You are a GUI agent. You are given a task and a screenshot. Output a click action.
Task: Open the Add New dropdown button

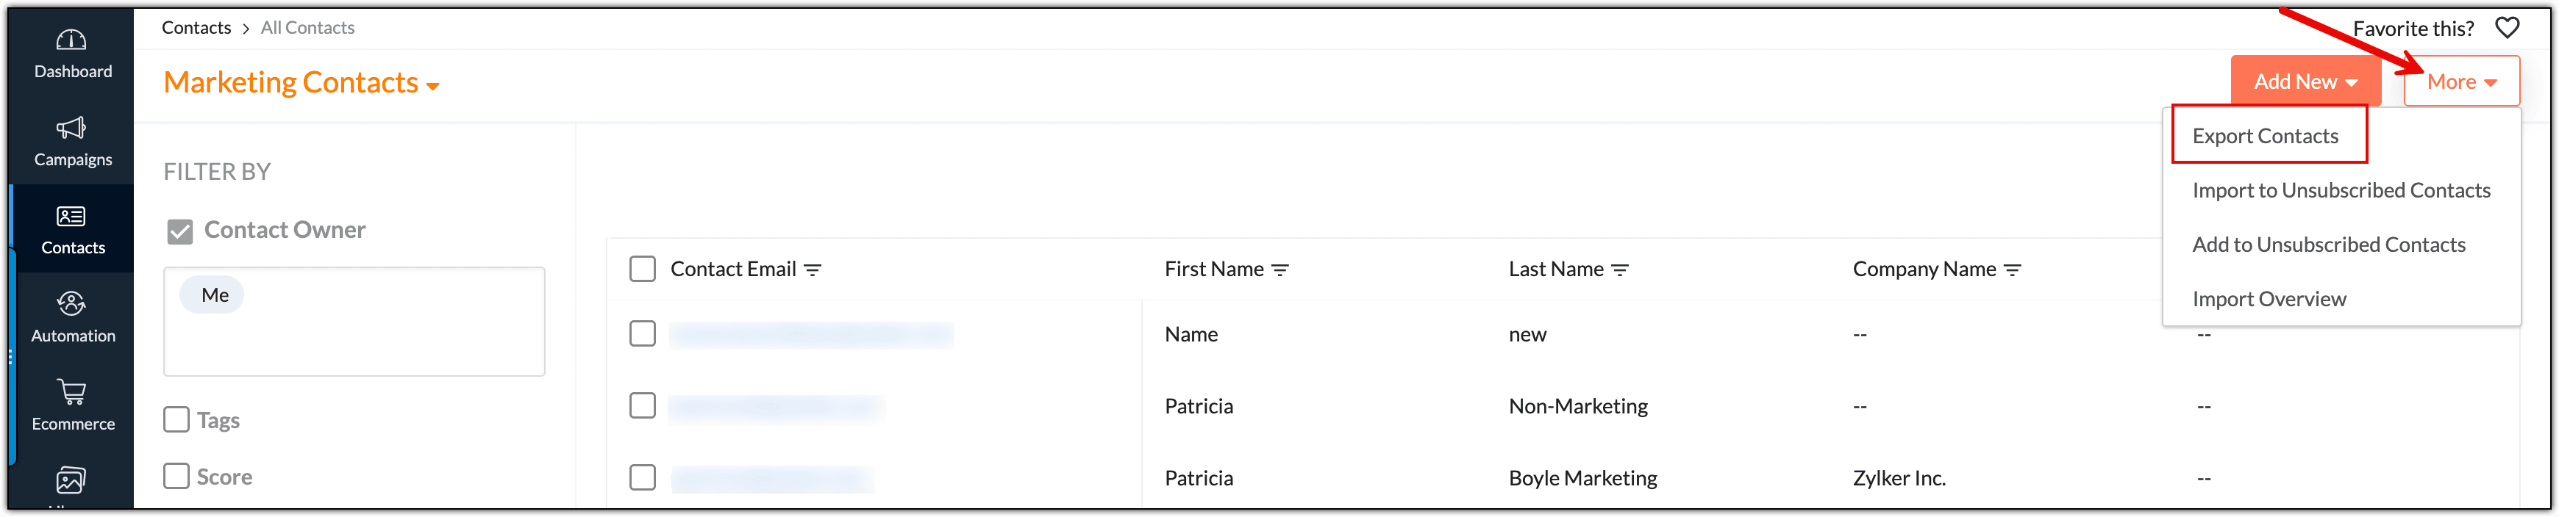[x=2305, y=82]
